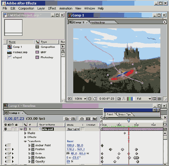Click Project panel scrollbar down arrow

click(x=63, y=101)
